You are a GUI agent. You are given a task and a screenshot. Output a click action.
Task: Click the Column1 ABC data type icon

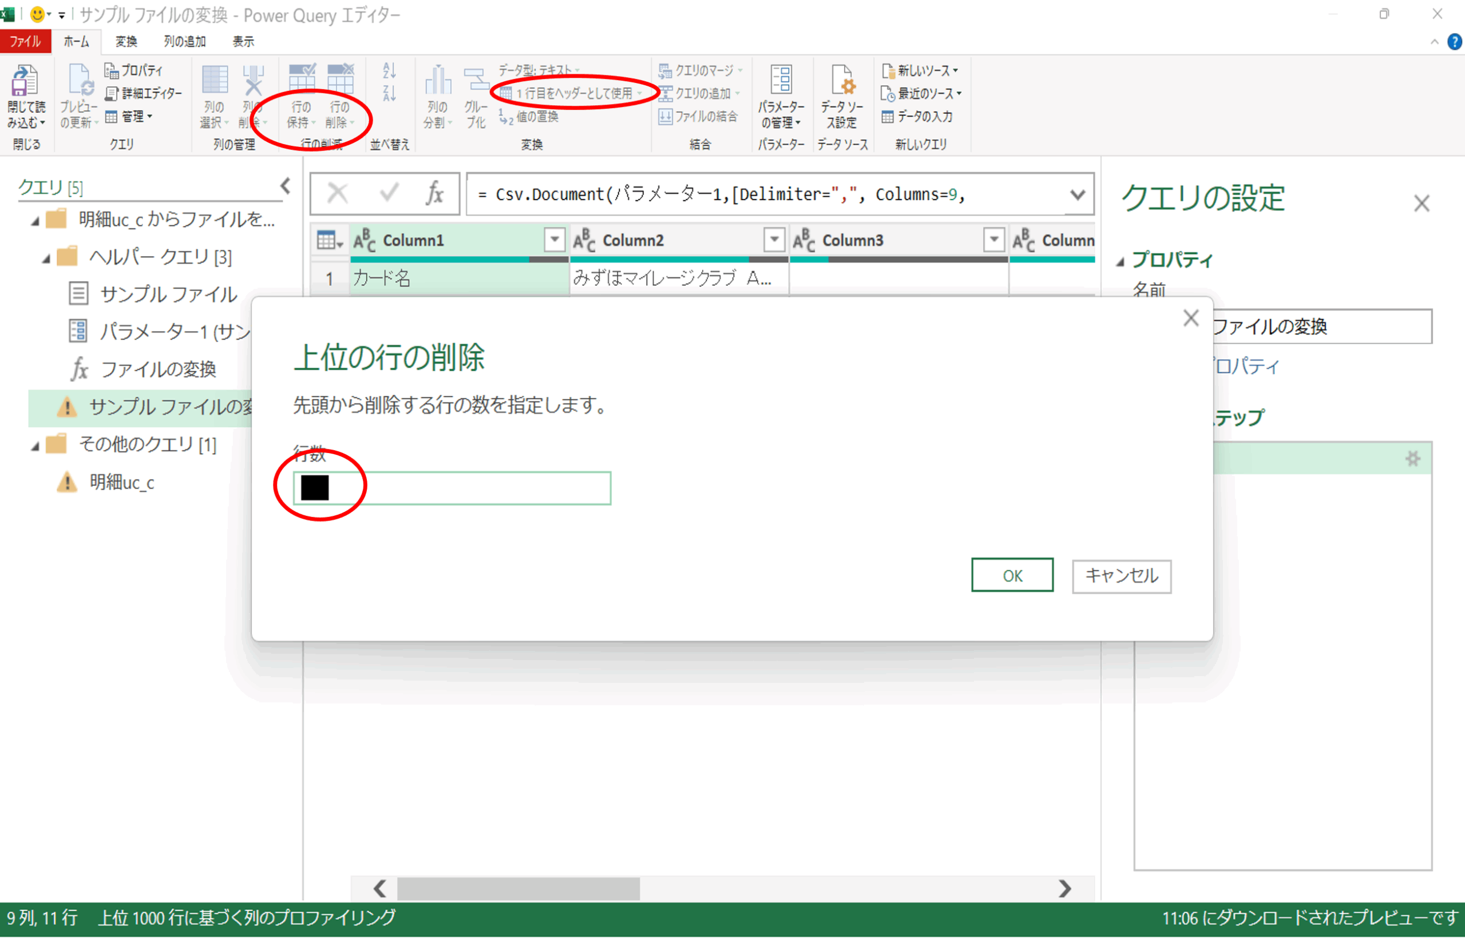point(365,240)
